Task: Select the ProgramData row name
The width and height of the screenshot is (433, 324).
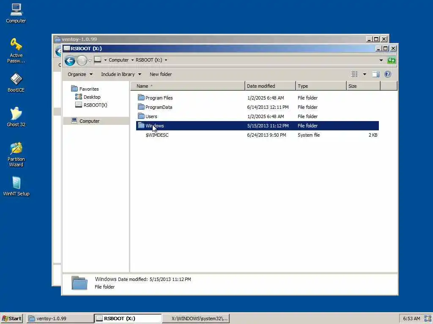Action: click(159, 107)
